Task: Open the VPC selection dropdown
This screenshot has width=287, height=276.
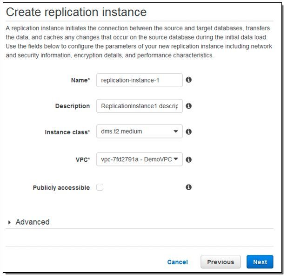Action: tap(139, 159)
